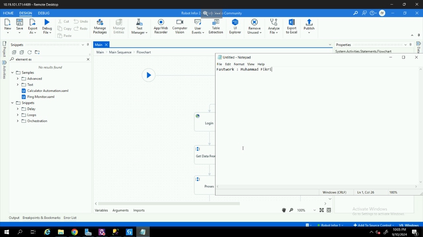Open User Events menu
The width and height of the screenshot is (423, 237).
(x=198, y=26)
